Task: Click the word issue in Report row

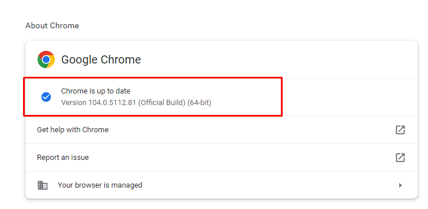Action: point(81,158)
